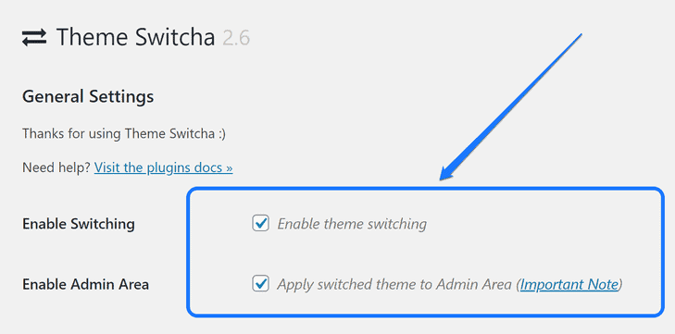Open the Visit the plugins docs link
This screenshot has height=334, width=675.
tap(164, 167)
